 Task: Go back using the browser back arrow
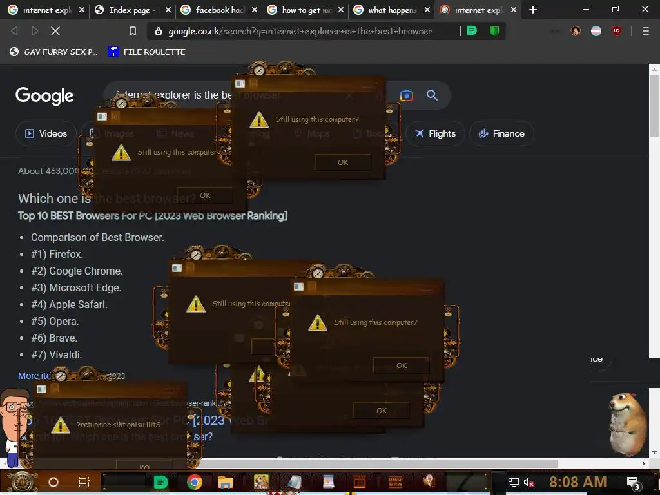[14, 31]
